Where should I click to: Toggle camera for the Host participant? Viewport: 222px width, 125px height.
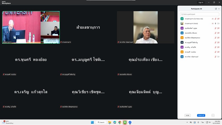218,24
